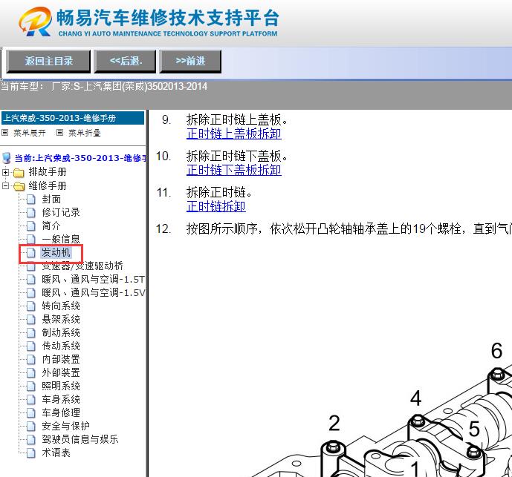Image resolution: width=512 pixels, height=477 pixels.
Task: Click the page icon beside 照明系统
Action: click(x=30, y=386)
